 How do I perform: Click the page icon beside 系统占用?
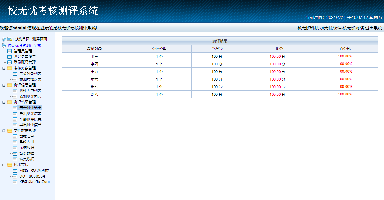(15, 142)
